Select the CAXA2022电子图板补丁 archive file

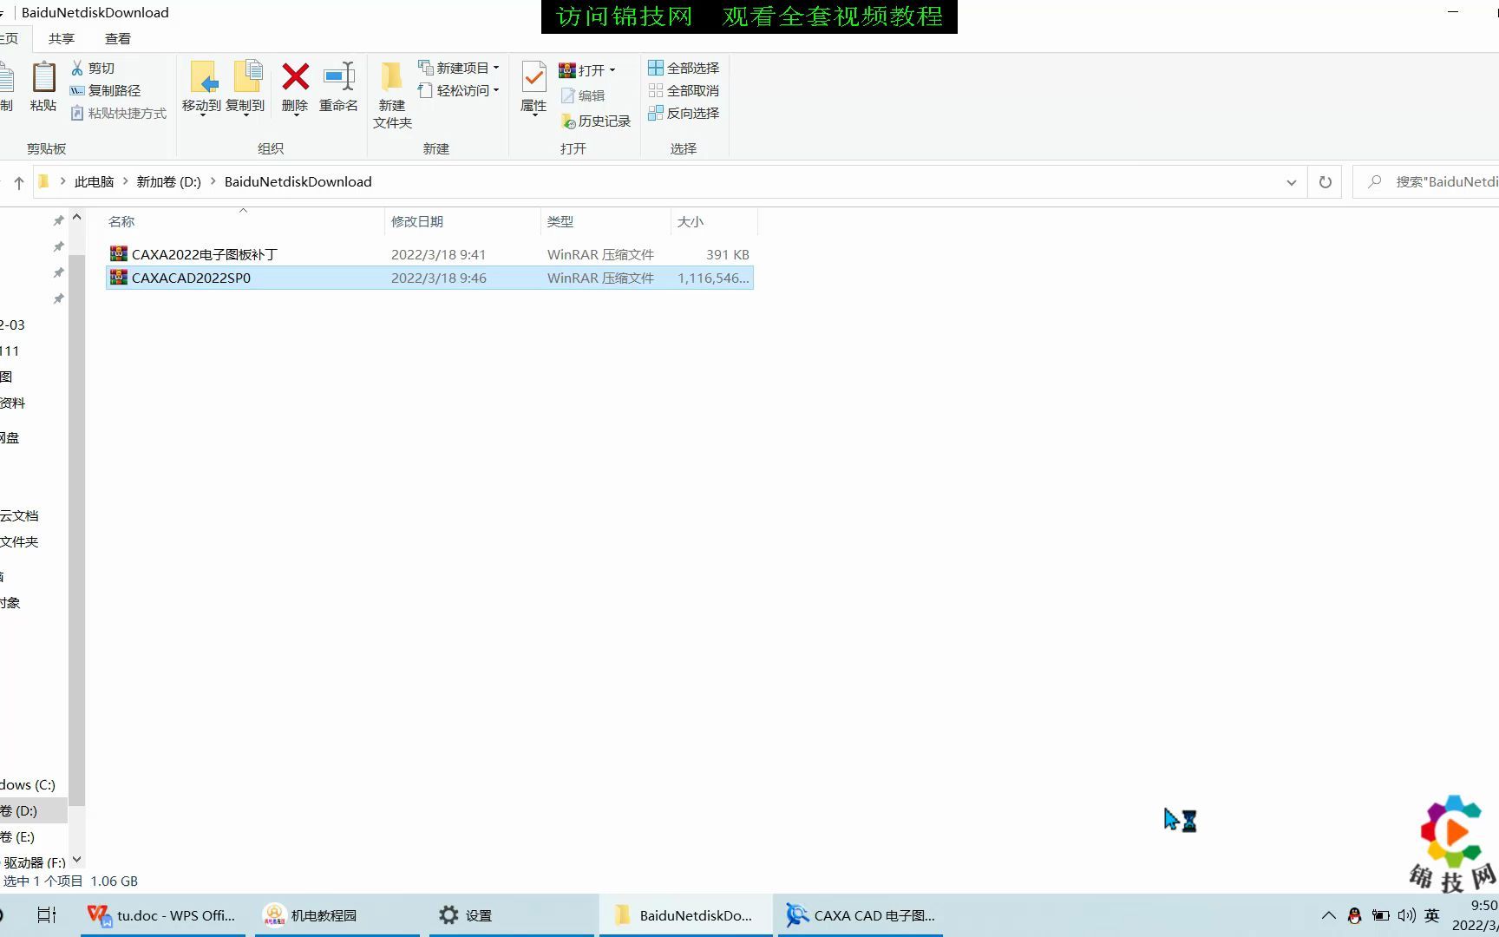click(429, 254)
